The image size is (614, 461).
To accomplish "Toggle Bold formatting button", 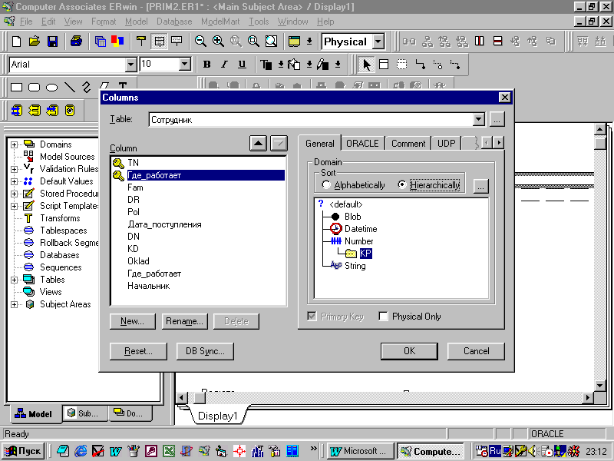I will tap(206, 65).
